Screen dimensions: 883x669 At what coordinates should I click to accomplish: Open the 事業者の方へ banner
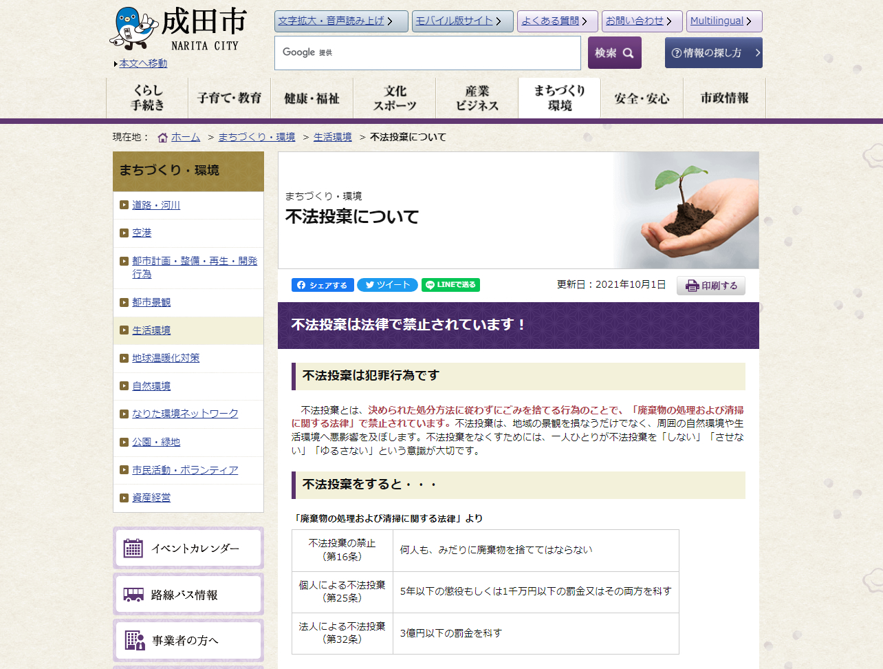point(188,640)
